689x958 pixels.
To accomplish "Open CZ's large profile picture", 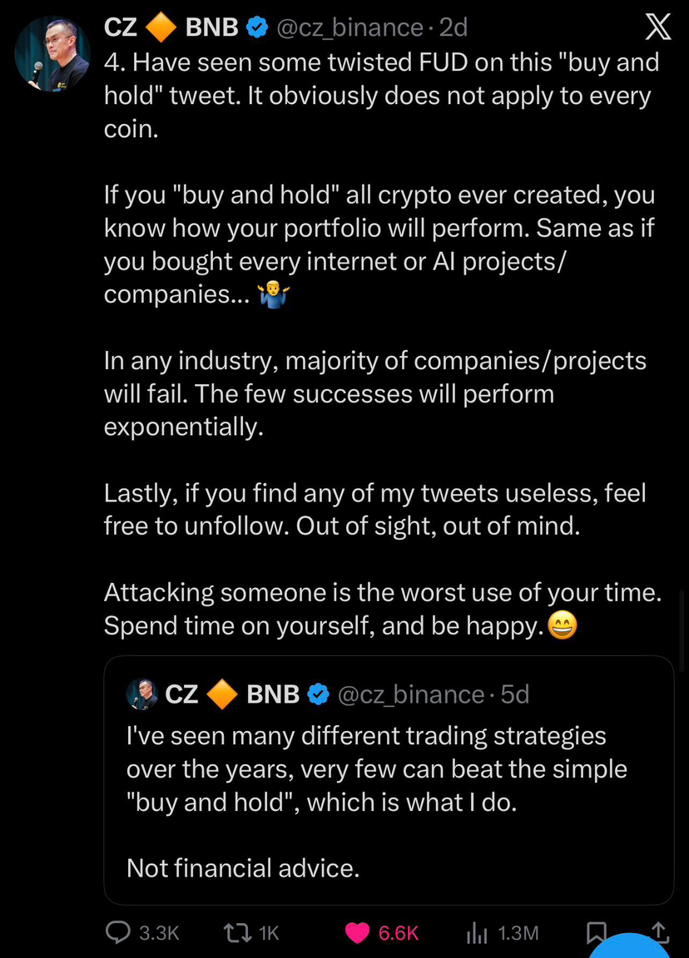I will point(53,54).
